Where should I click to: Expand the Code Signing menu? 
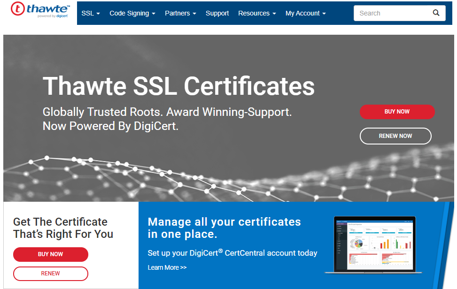pos(132,13)
